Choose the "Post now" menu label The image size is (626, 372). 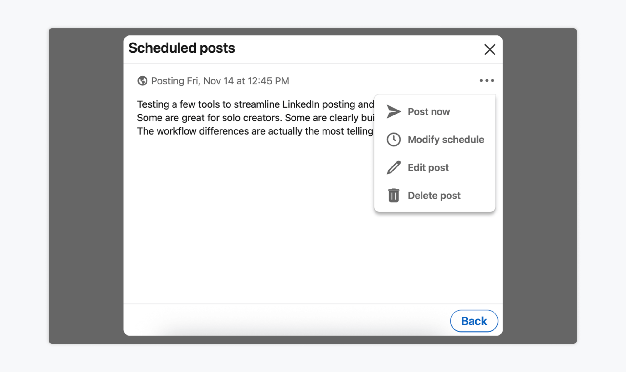click(428, 112)
